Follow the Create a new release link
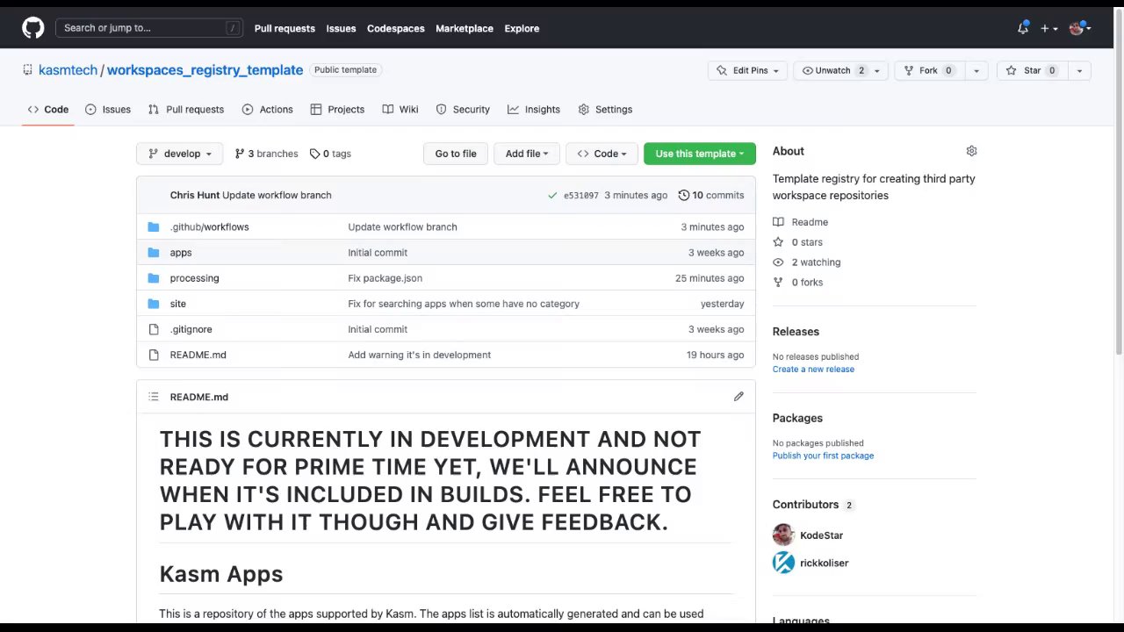This screenshot has width=1124, height=632. pyautogui.click(x=813, y=370)
